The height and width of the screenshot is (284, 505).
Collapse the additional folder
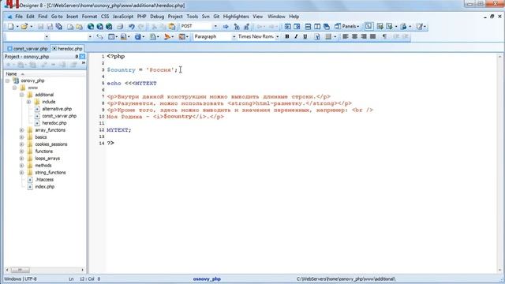point(21,95)
